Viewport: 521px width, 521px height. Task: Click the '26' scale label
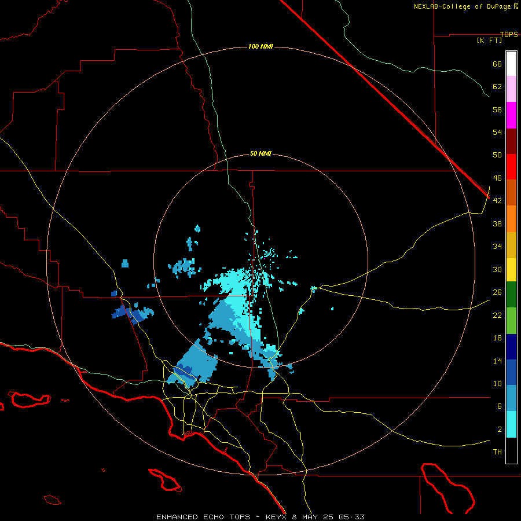click(x=497, y=292)
